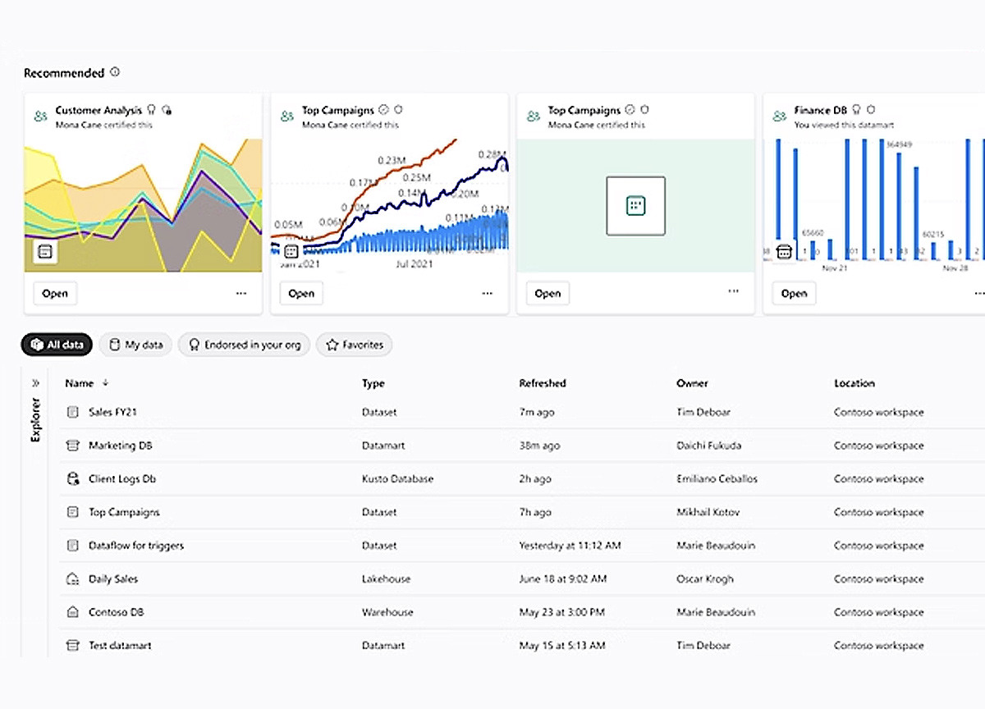The height and width of the screenshot is (709, 985).
Task: Click the certified ribbon icon beside Customer Analysis
Action: 151,109
